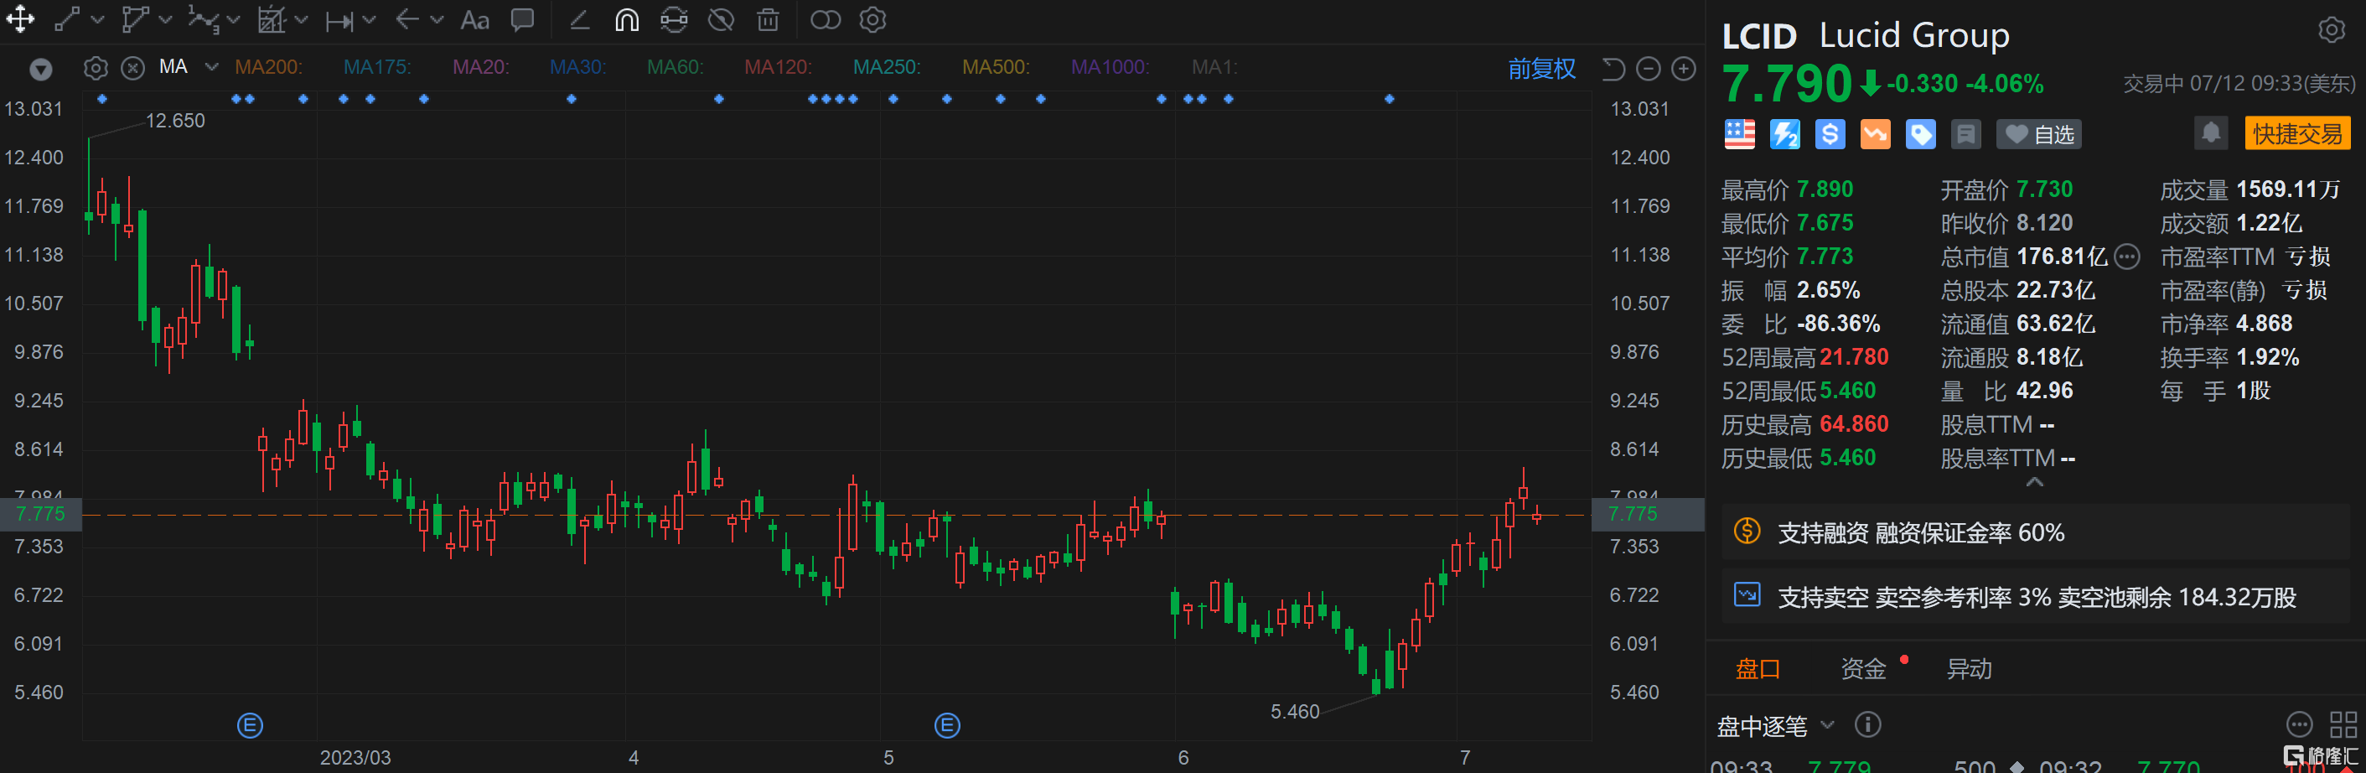The width and height of the screenshot is (2366, 773).
Task: Choose the polygon shape drawing tool
Action: point(135,19)
